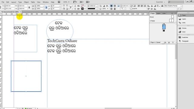Click Wrap Around Object Shape icon
Image resolution: width=194 pixels, height=109 pixels.
111,9
